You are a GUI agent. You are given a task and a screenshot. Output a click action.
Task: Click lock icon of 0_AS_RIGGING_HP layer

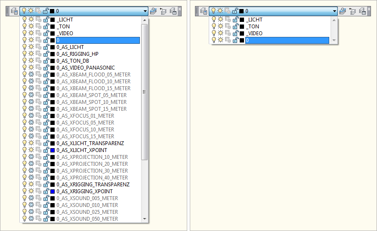coord(46,54)
